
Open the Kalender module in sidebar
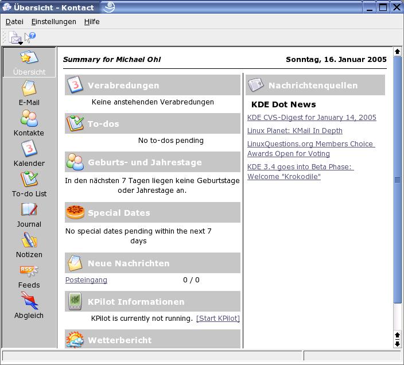[29, 154]
